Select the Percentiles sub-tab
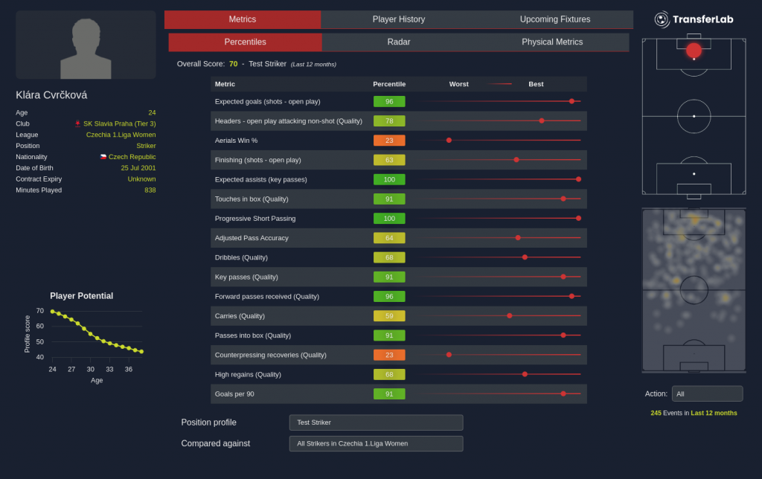 tap(245, 42)
